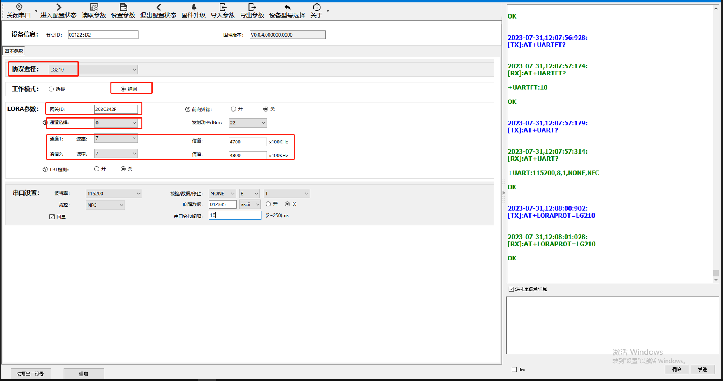This screenshot has width=723, height=381.
Task: Toggle the Hex checkbox
Action: point(514,369)
